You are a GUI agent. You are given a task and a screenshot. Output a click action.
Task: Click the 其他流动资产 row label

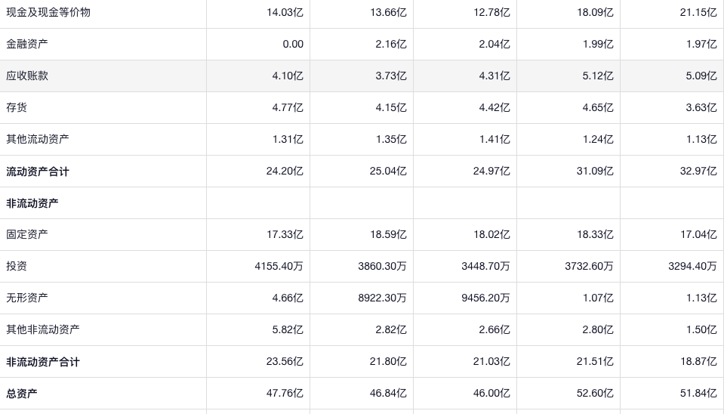(38, 139)
